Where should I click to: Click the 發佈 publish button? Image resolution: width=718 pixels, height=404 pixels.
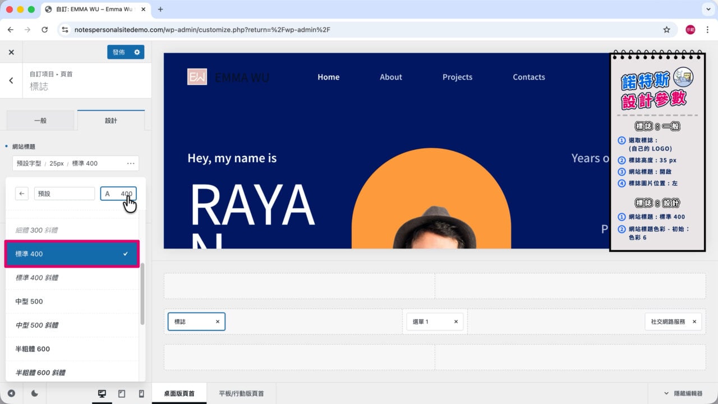(x=119, y=52)
